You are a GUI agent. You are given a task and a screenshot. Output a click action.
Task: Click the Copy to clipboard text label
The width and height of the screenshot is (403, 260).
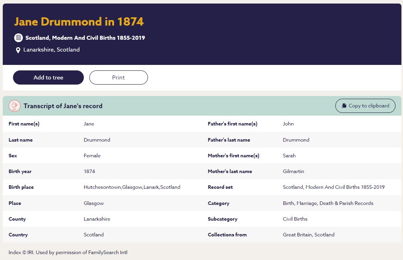369,106
